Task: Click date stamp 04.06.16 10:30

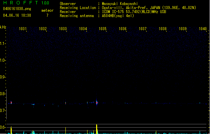Action: (x=17, y=15)
